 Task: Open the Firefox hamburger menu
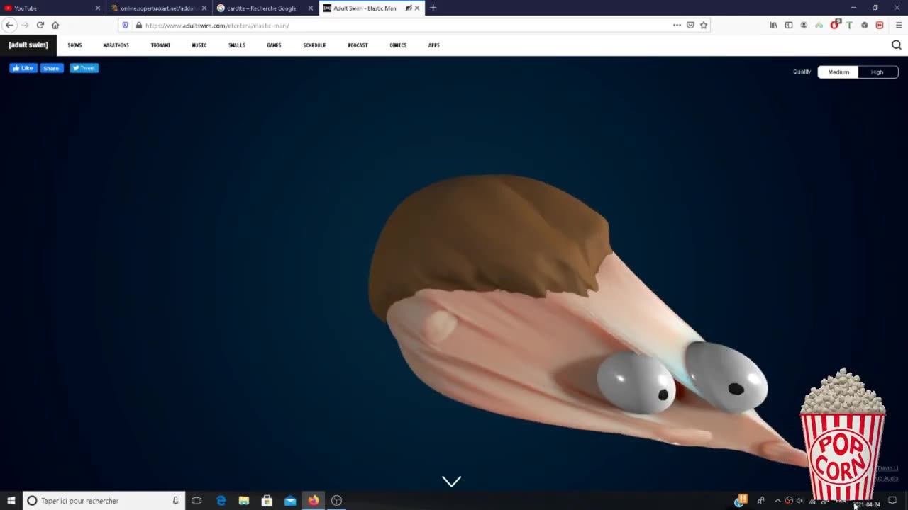tap(899, 25)
